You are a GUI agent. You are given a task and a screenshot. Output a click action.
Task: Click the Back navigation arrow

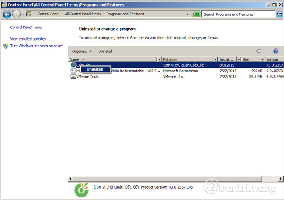pyautogui.click(x=7, y=14)
